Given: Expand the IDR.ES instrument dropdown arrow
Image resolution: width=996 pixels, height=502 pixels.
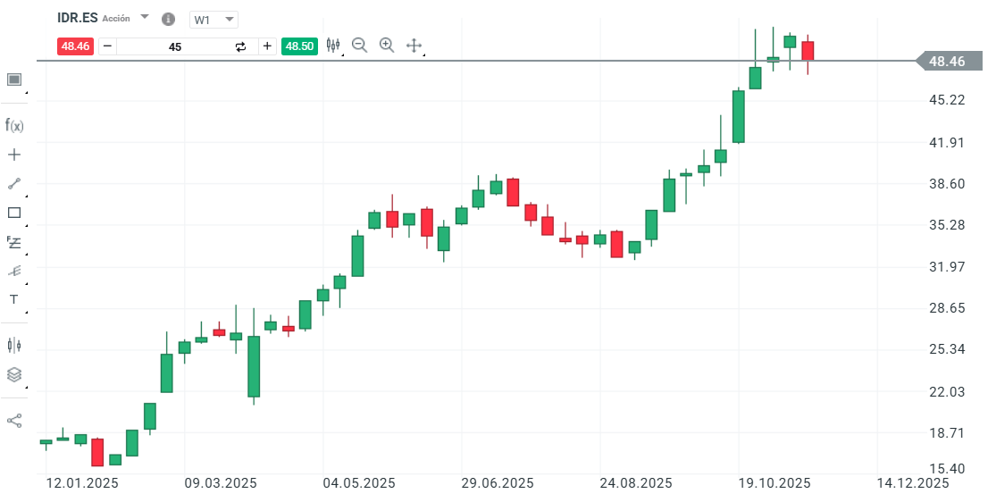Looking at the screenshot, I should pos(145,17).
